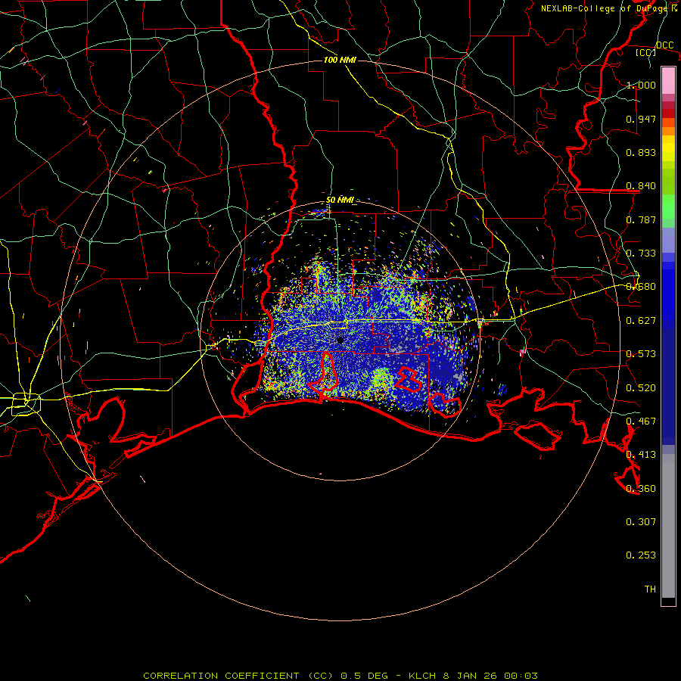Viewport: 681px width, 681px height.
Task: Click the 1.000 value on color scale
Action: click(x=641, y=85)
